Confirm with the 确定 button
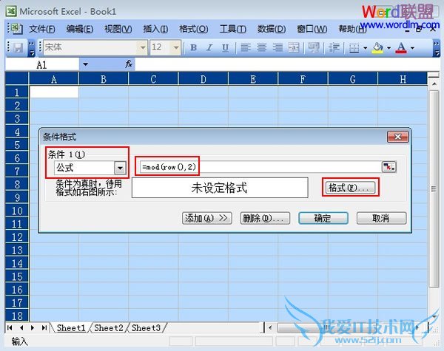 [x=323, y=218]
